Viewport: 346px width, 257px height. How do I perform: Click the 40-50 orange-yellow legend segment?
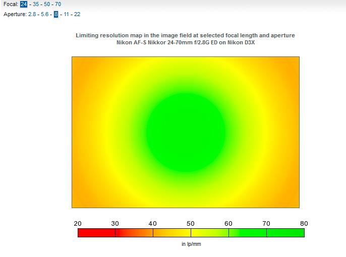pos(172,233)
